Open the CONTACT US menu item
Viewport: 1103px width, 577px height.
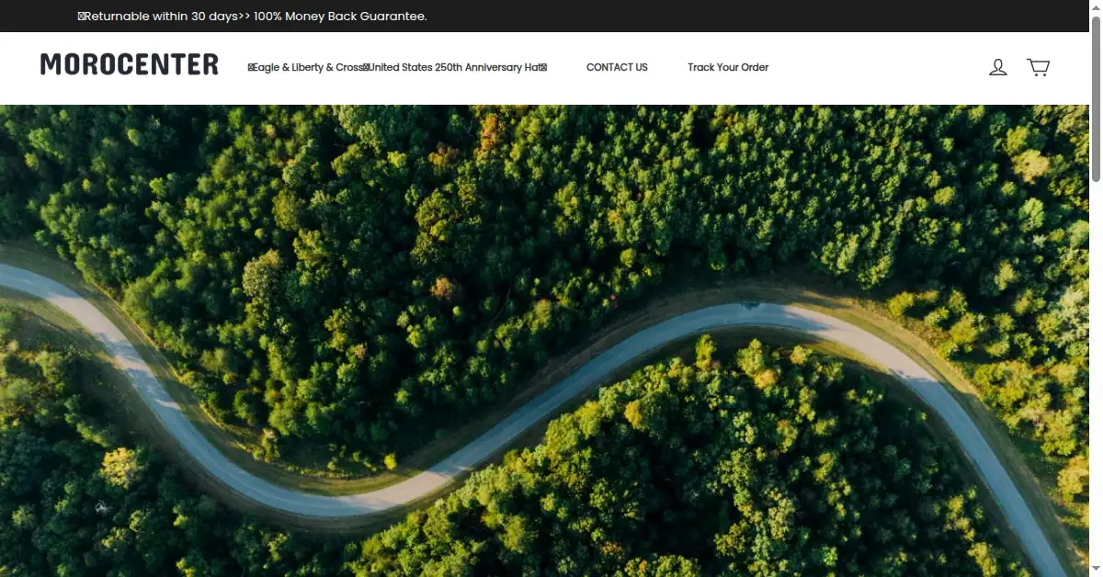(617, 67)
